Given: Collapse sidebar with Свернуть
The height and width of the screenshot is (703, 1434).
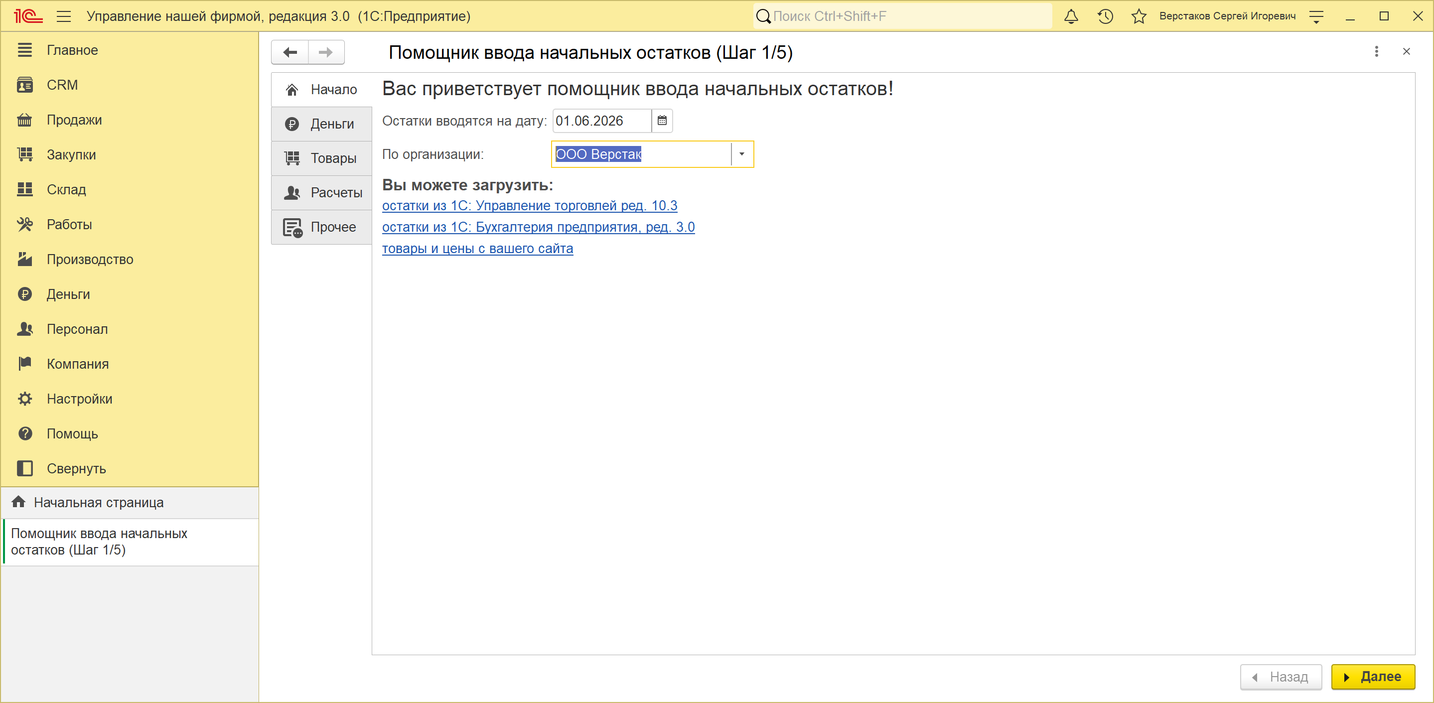Looking at the screenshot, I should pos(130,469).
